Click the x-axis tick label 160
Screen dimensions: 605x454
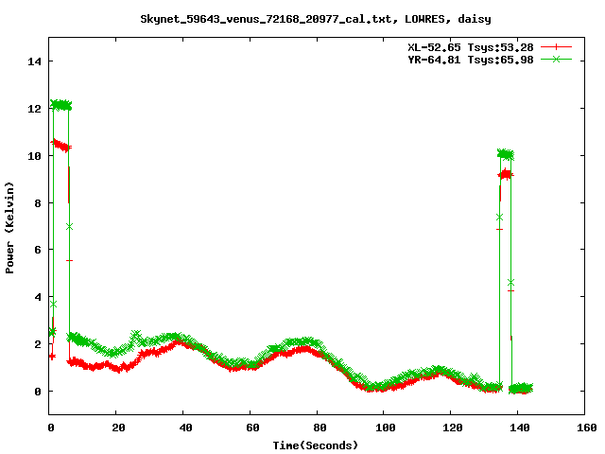click(587, 428)
